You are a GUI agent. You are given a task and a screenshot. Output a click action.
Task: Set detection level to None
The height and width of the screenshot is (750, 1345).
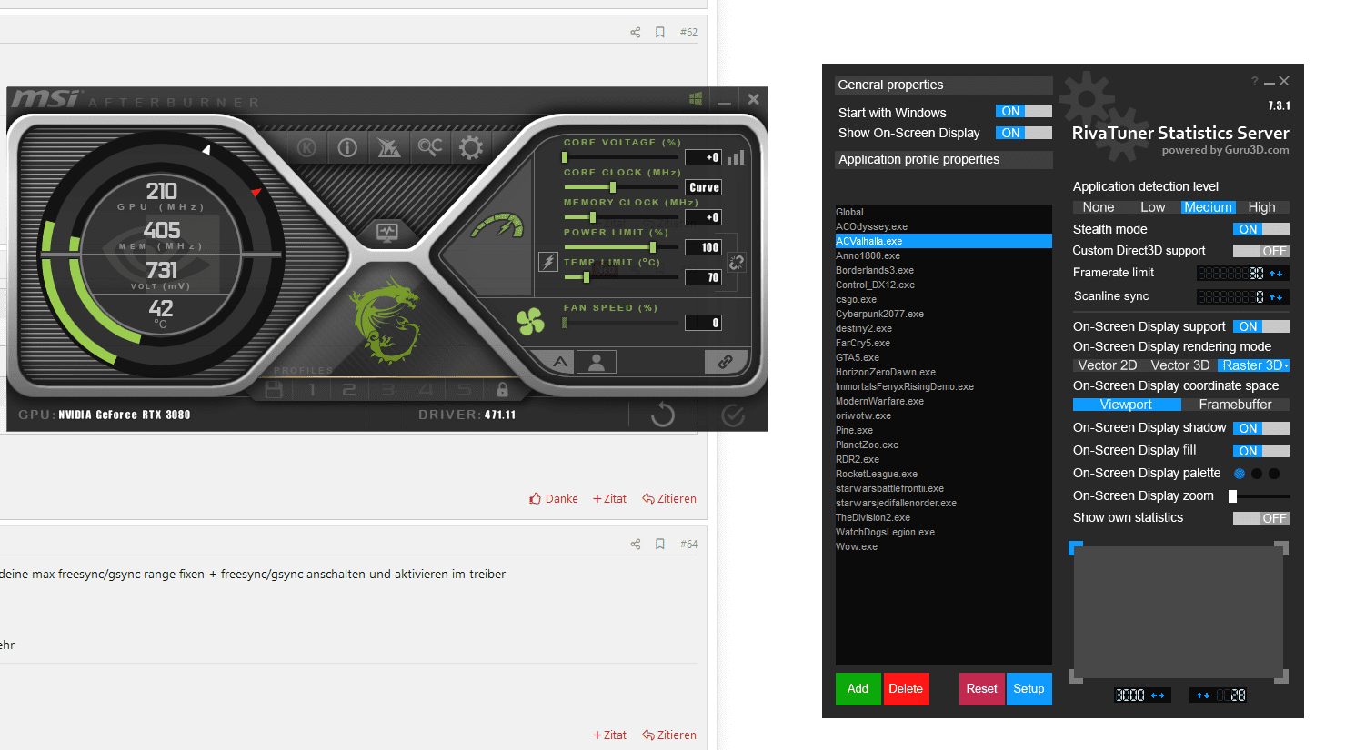[1099, 207]
